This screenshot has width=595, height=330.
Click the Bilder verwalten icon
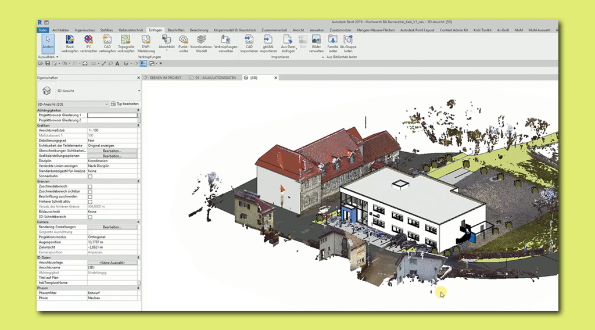click(316, 40)
